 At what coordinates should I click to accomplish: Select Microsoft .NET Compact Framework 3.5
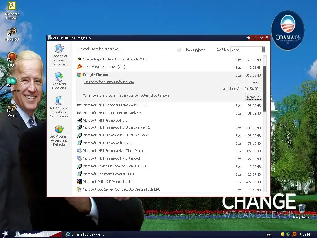(x=169, y=113)
